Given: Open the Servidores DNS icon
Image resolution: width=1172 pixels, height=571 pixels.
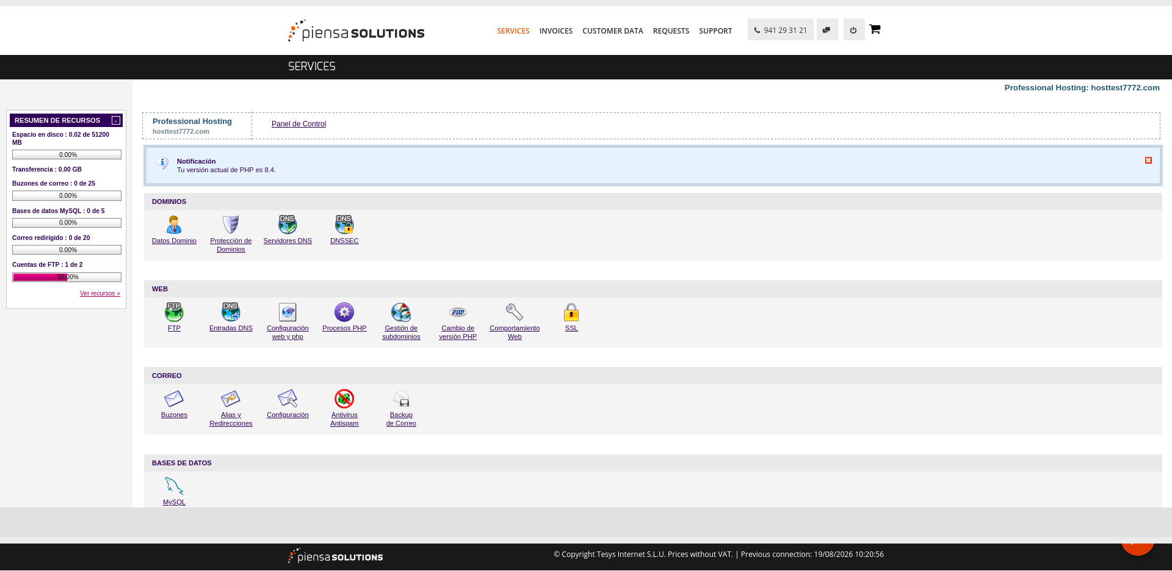Looking at the screenshot, I should click(x=288, y=225).
